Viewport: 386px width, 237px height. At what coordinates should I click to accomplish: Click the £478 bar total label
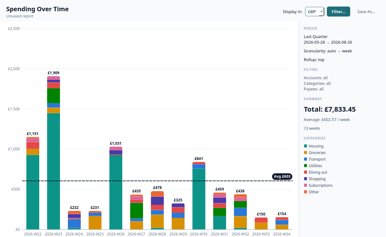tap(158, 188)
